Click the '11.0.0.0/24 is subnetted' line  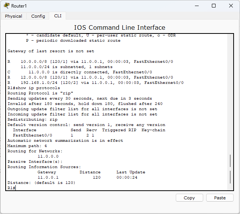[66, 67]
